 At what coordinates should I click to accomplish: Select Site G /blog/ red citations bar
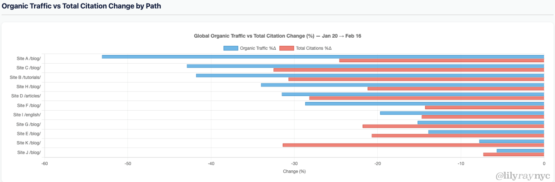click(453, 126)
